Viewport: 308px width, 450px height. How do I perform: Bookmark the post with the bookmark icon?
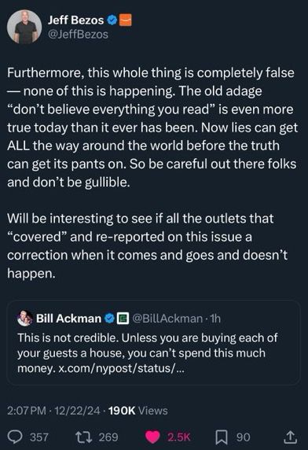(222, 437)
